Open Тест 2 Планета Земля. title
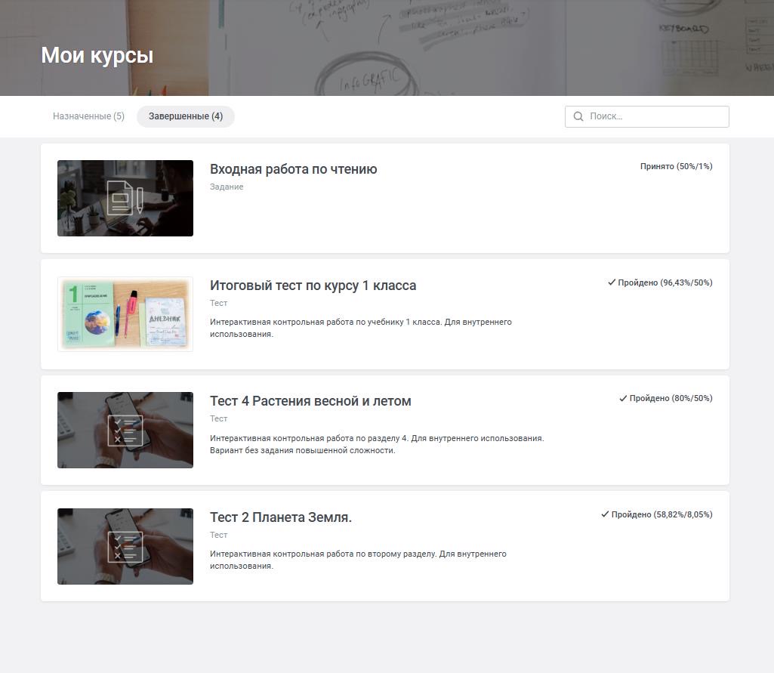Image resolution: width=774 pixels, height=673 pixels. pos(281,517)
